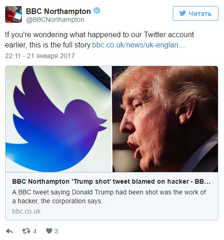View the retweet count of 4
Screen dimensions: 224x240
pyautogui.click(x=35, y=231)
